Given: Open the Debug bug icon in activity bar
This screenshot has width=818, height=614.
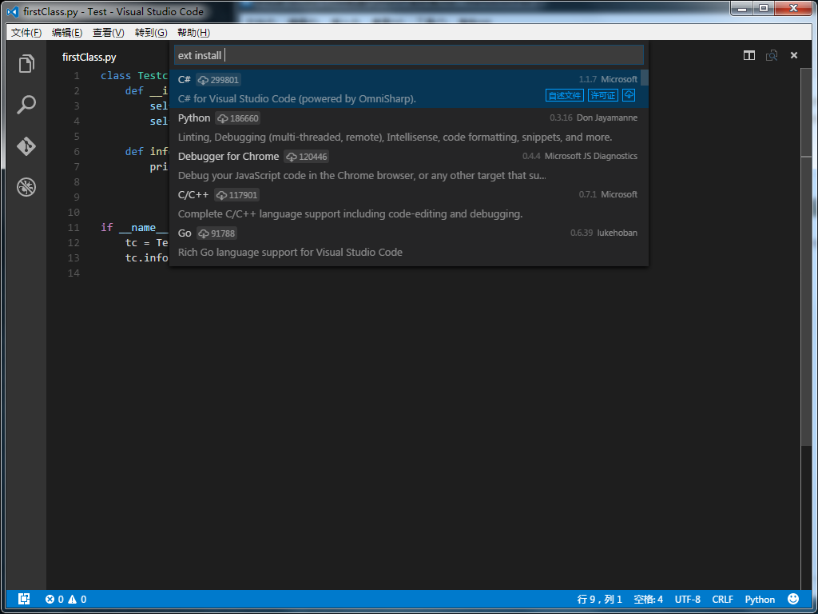Looking at the screenshot, I should tap(26, 187).
